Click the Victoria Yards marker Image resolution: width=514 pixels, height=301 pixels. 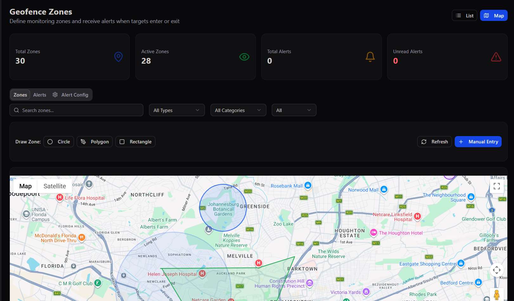coord(366,292)
